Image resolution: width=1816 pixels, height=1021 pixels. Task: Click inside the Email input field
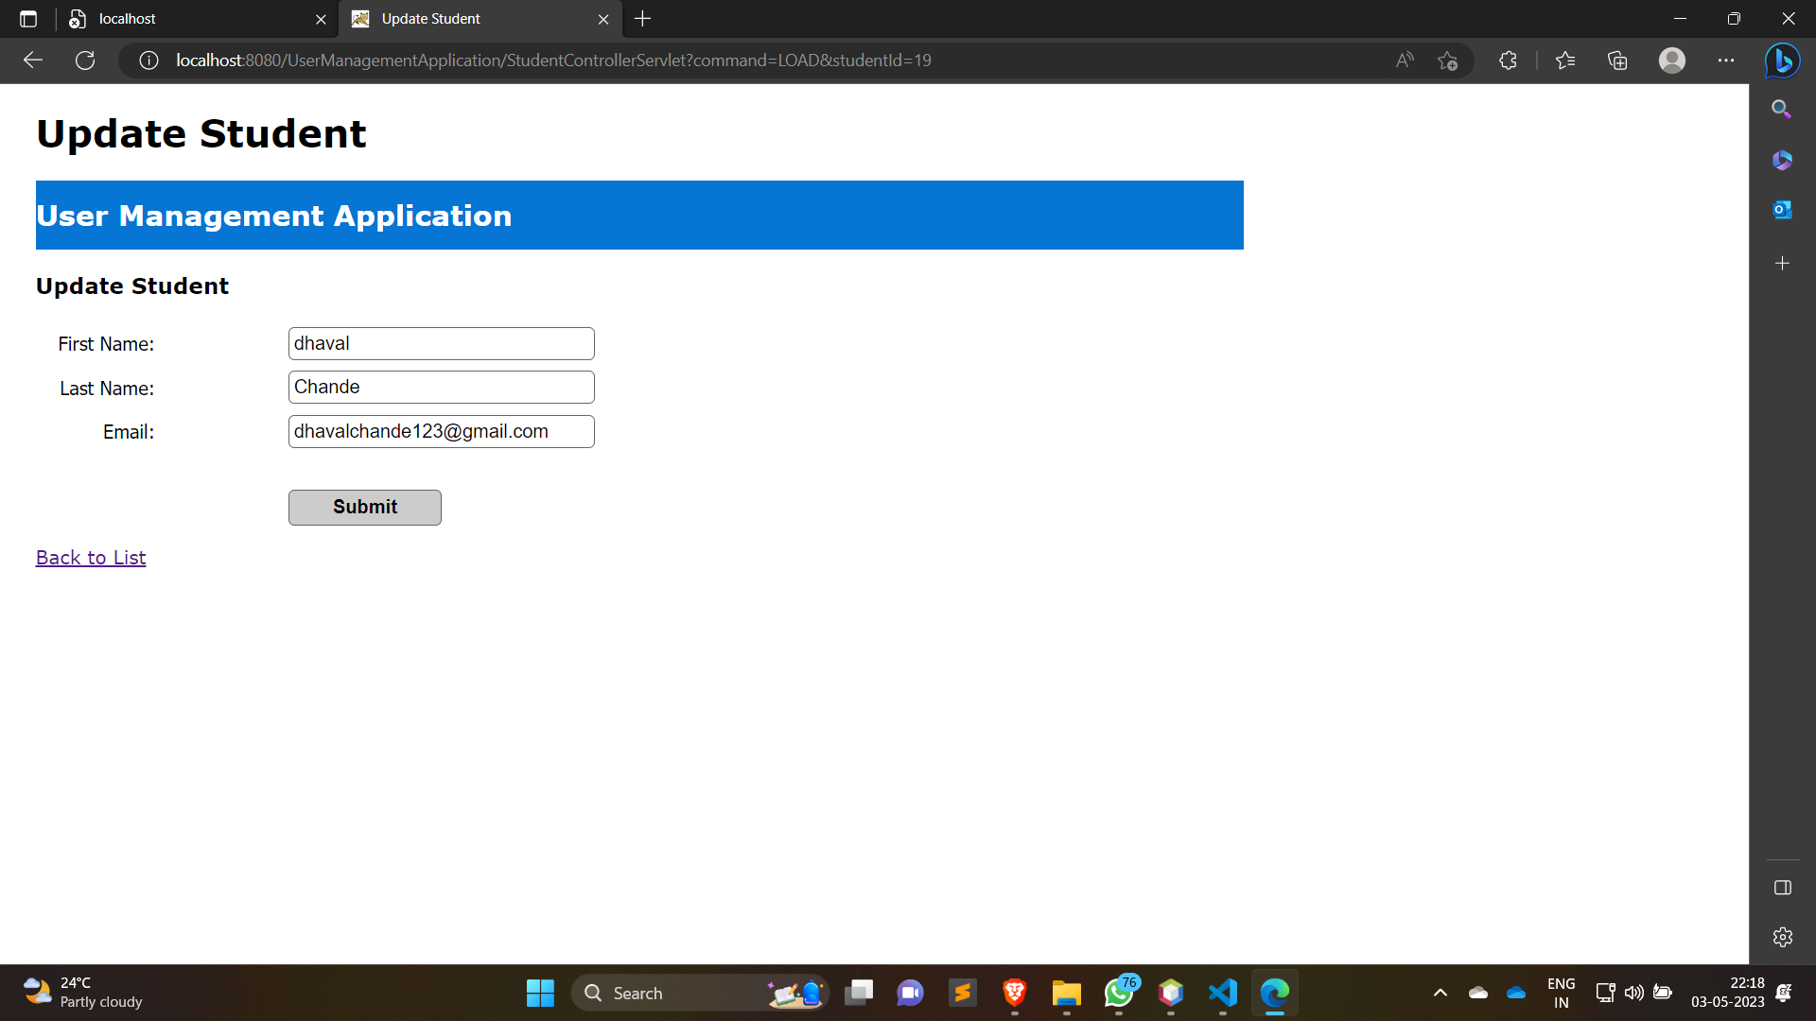[441, 431]
